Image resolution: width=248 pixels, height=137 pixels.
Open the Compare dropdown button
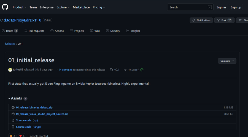(227, 61)
